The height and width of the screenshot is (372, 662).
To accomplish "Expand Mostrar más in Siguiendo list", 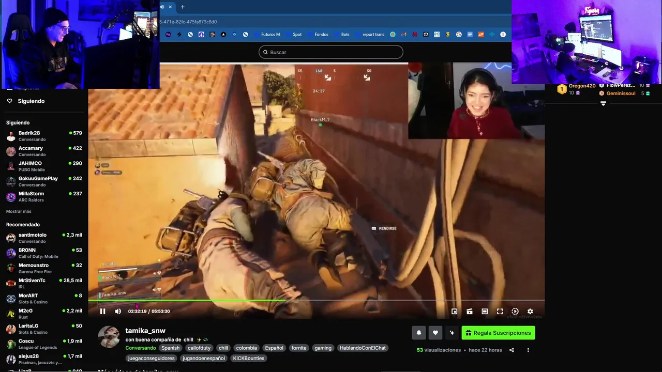I will [19, 211].
